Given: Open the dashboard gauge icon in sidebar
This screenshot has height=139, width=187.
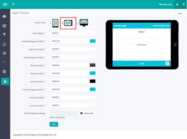Looking at the screenshot, I should click(x=4, y=16).
